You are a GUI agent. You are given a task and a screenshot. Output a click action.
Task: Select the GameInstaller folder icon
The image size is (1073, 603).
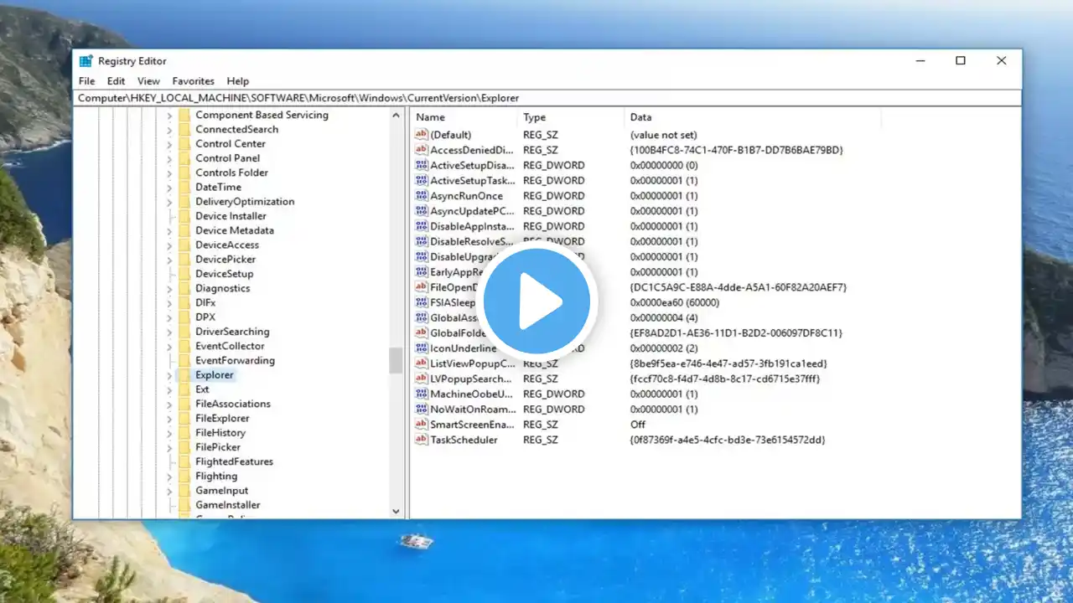coord(184,505)
